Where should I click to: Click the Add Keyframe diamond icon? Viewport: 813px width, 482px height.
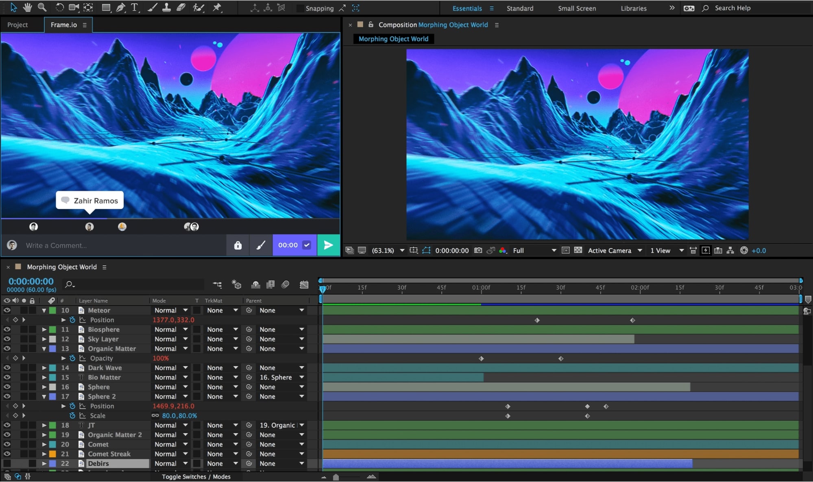[x=16, y=320]
